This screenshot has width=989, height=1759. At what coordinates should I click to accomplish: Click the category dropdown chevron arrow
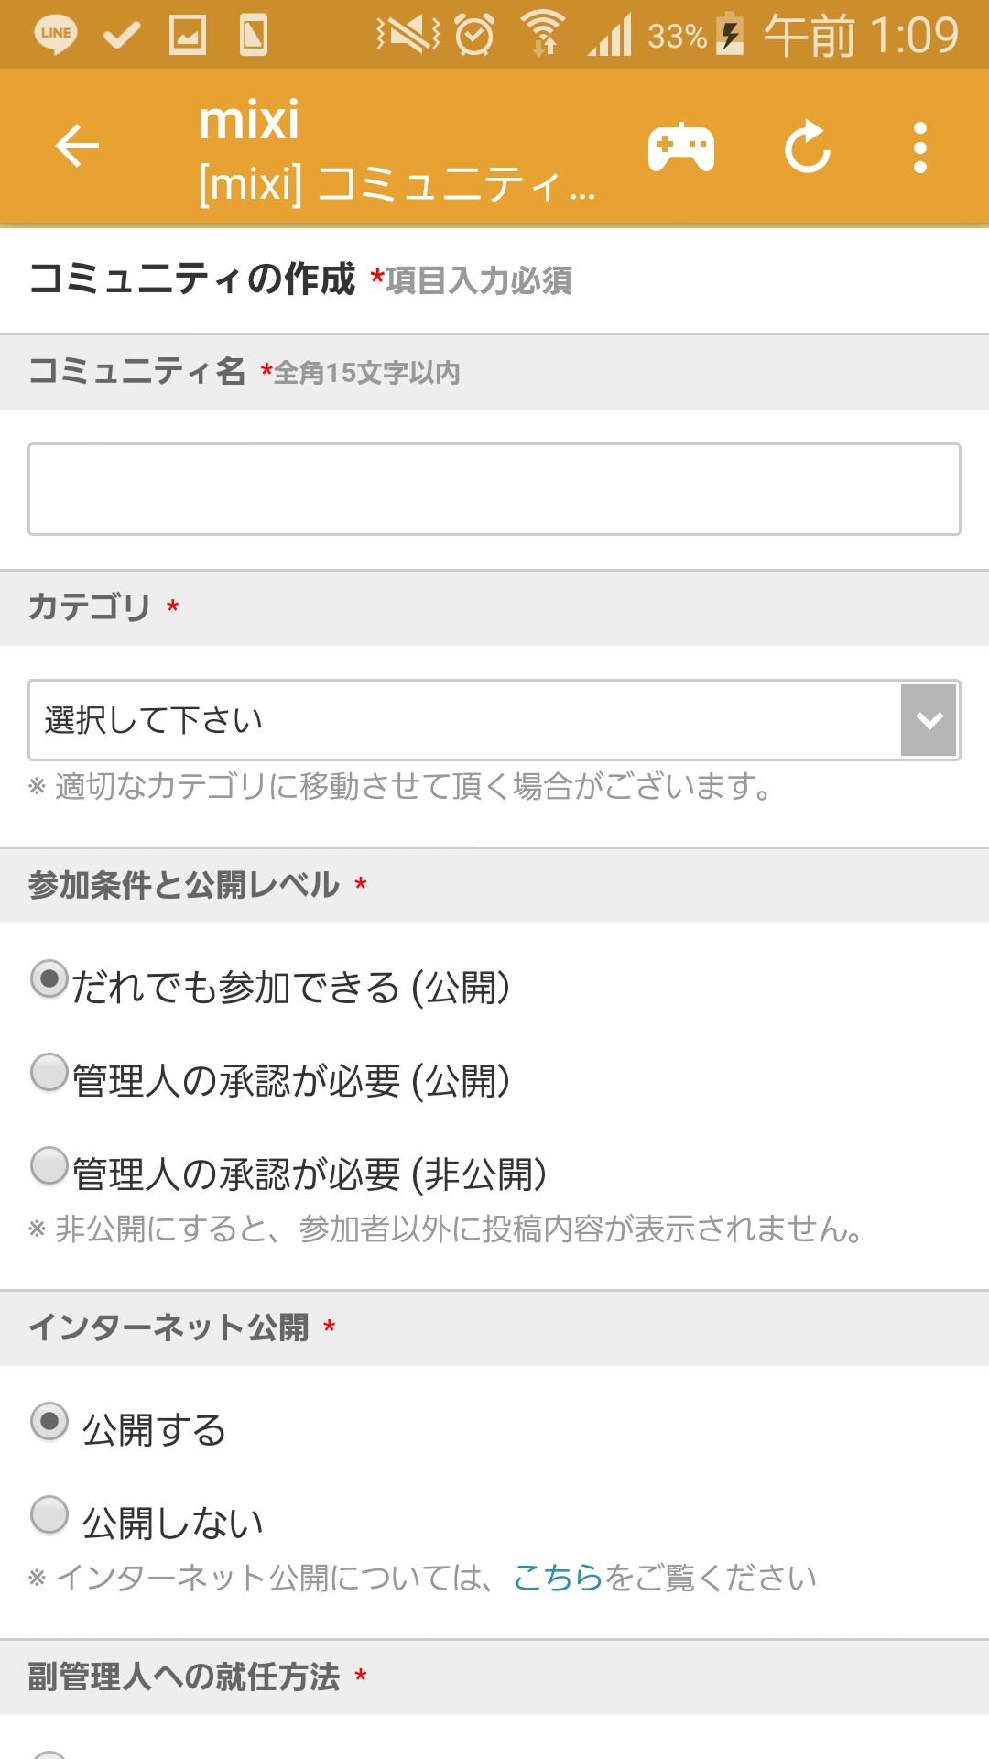click(929, 720)
